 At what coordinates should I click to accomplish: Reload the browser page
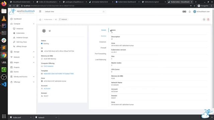17,6
